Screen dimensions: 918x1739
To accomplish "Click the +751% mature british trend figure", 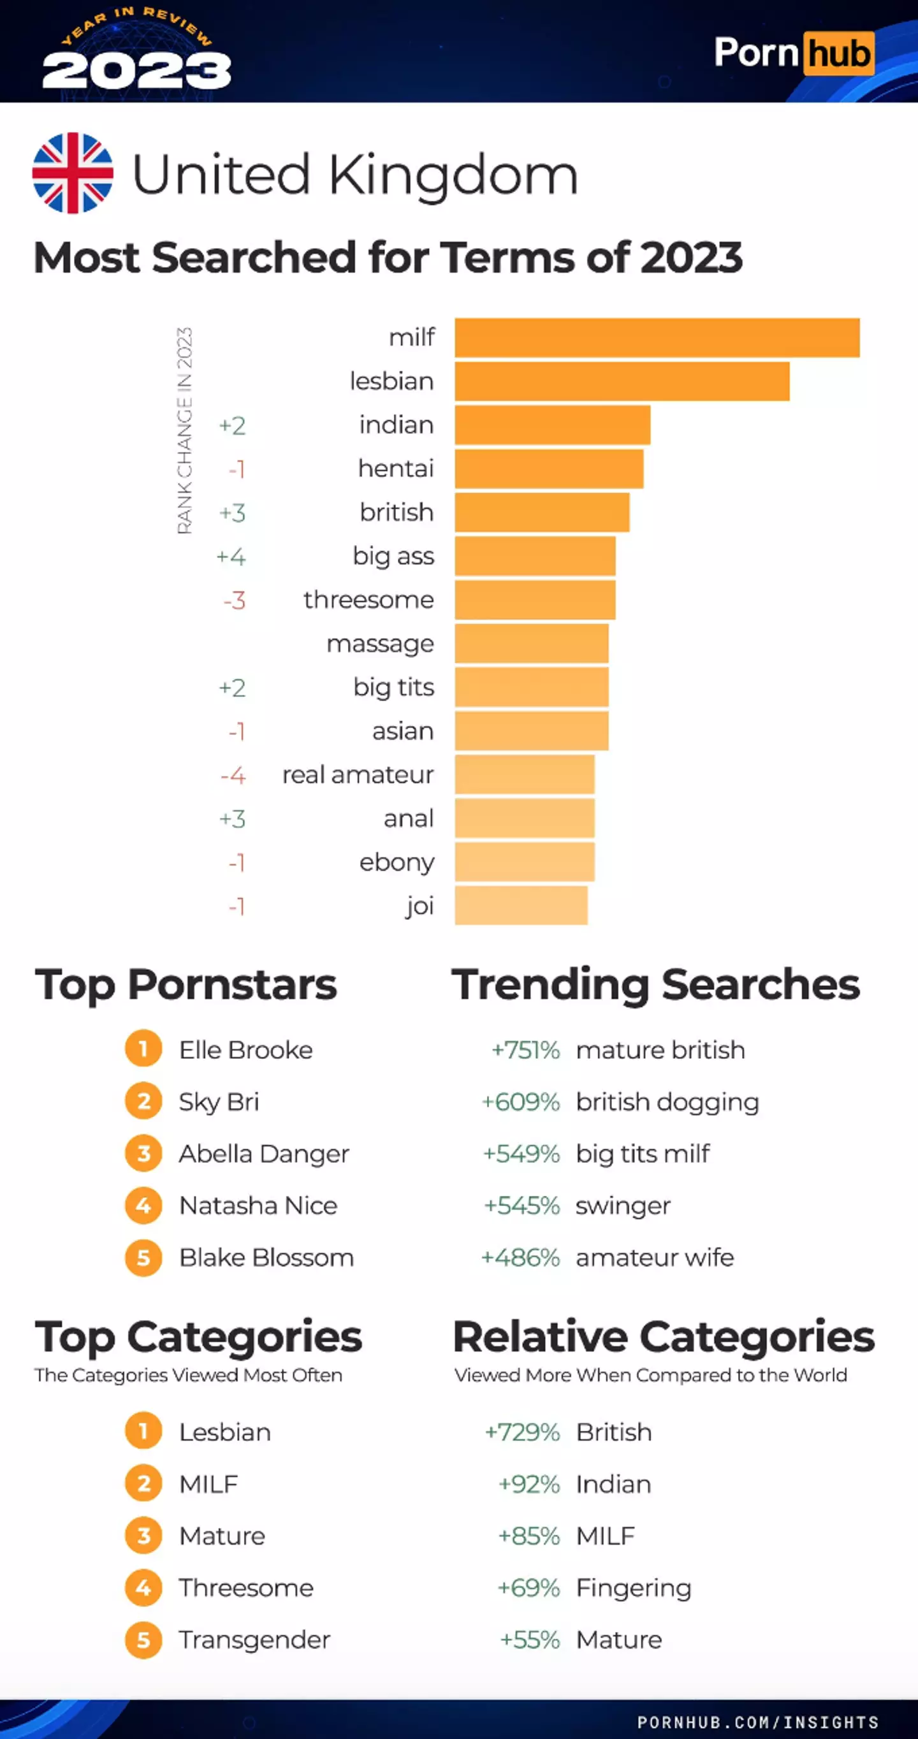I will pyautogui.click(x=525, y=1050).
